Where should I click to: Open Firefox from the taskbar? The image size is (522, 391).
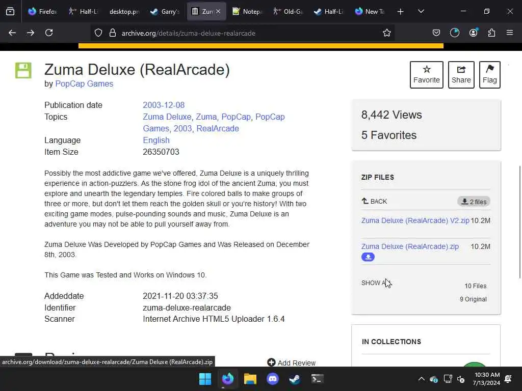click(228, 379)
